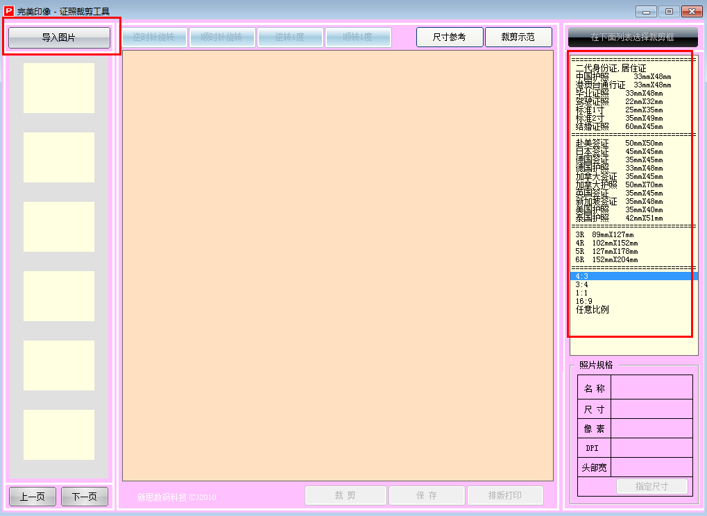Image resolution: width=707 pixels, height=516 pixels.
Task: Select 标准1寸 25mmX35mm entry
Action: pyautogui.click(x=633, y=110)
